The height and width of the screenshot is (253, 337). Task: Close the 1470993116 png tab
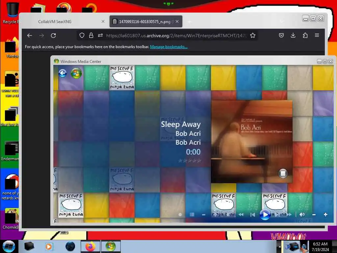(177, 21)
